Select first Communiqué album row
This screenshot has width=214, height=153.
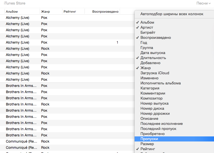67,141
